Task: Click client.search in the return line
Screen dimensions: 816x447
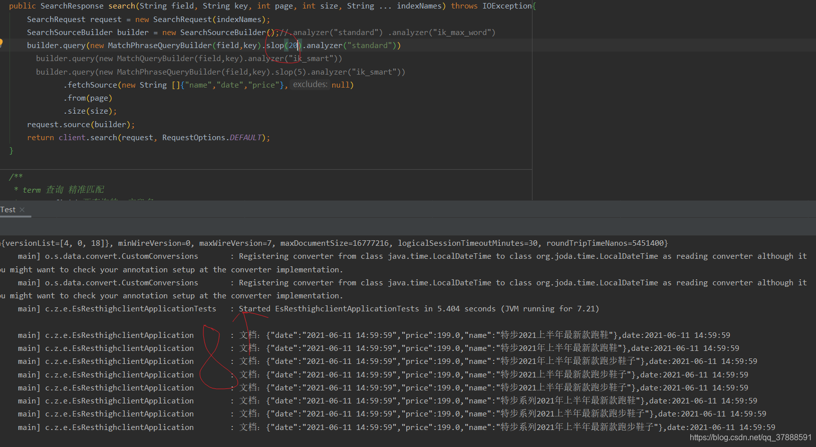Action: pos(88,137)
